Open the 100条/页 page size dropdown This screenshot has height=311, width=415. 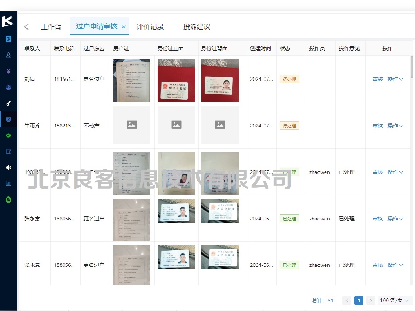[x=394, y=301]
